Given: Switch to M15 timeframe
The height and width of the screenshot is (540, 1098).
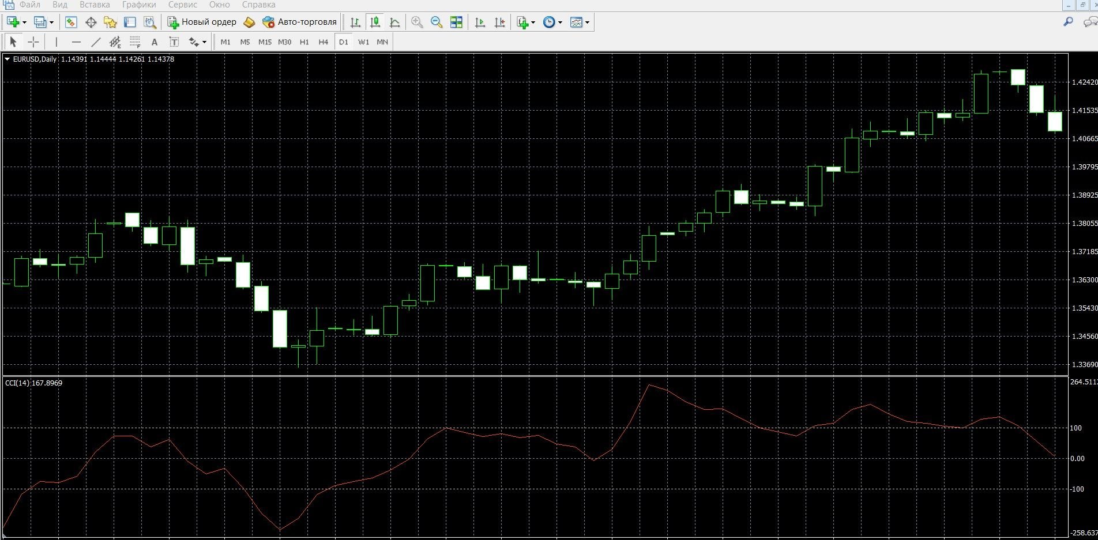Looking at the screenshot, I should point(265,42).
